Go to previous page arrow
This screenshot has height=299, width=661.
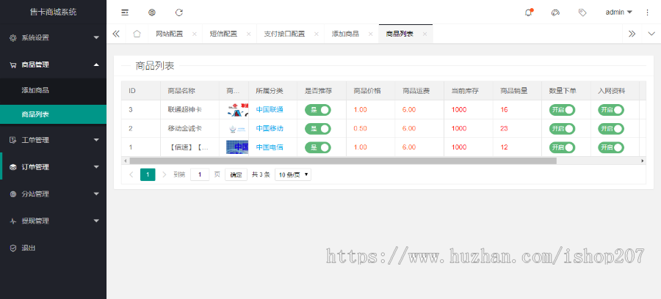click(x=131, y=174)
